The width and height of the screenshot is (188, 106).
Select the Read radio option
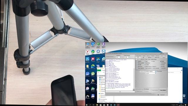coord(146,61)
